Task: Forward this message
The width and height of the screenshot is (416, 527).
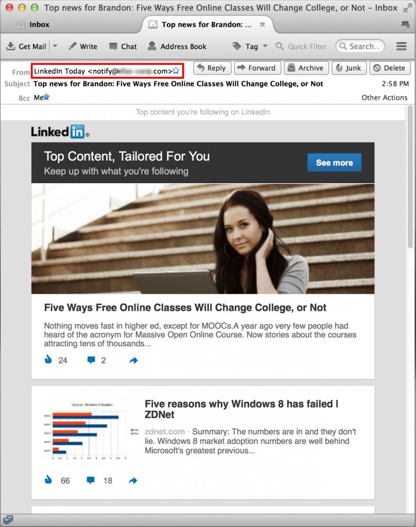Action: click(257, 68)
